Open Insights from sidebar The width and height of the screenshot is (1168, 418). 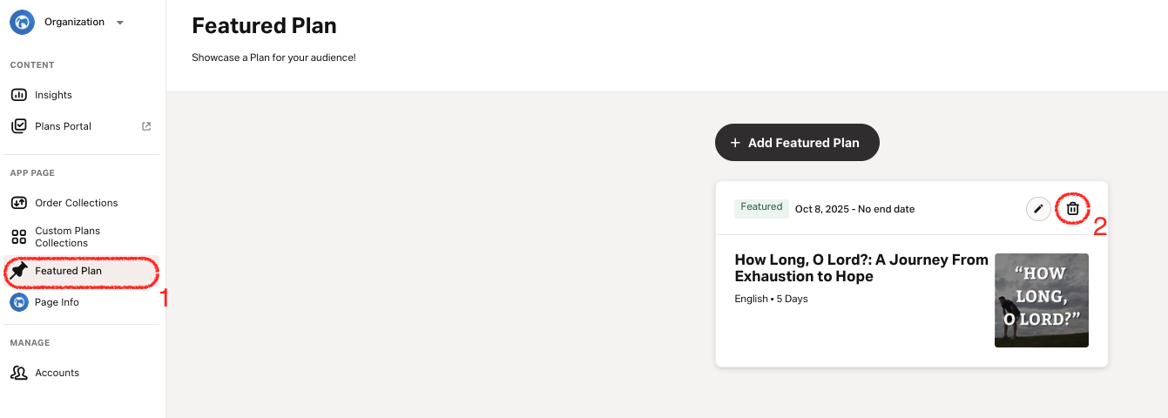pyautogui.click(x=53, y=95)
